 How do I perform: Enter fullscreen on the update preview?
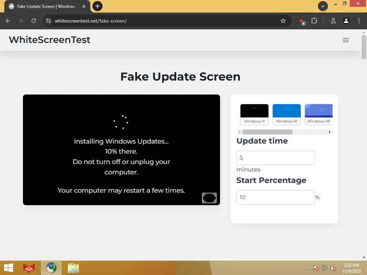point(209,198)
